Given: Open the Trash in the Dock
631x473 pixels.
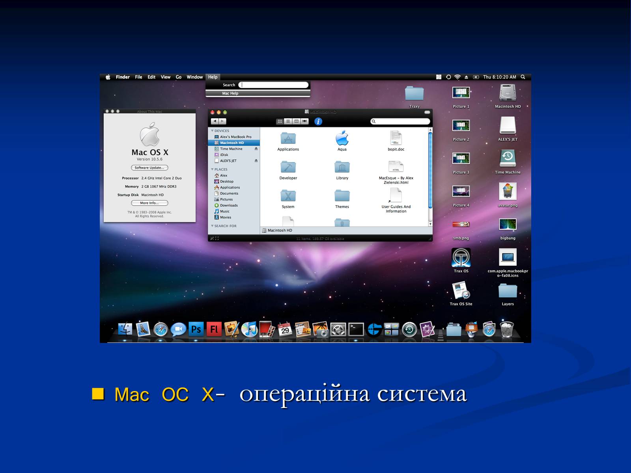Looking at the screenshot, I should click(x=507, y=329).
